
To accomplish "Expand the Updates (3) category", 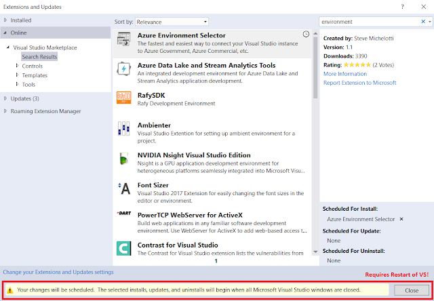I will (x=5, y=98).
